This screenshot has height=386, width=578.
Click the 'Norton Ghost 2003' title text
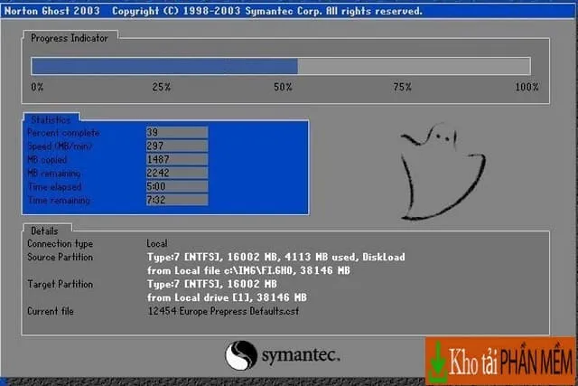coord(52,11)
